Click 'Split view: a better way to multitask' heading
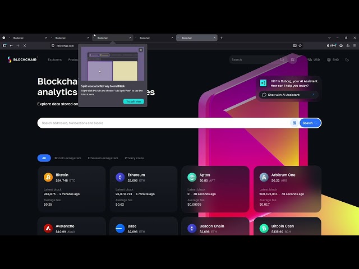Screen dimensions: 359x269 103,86
